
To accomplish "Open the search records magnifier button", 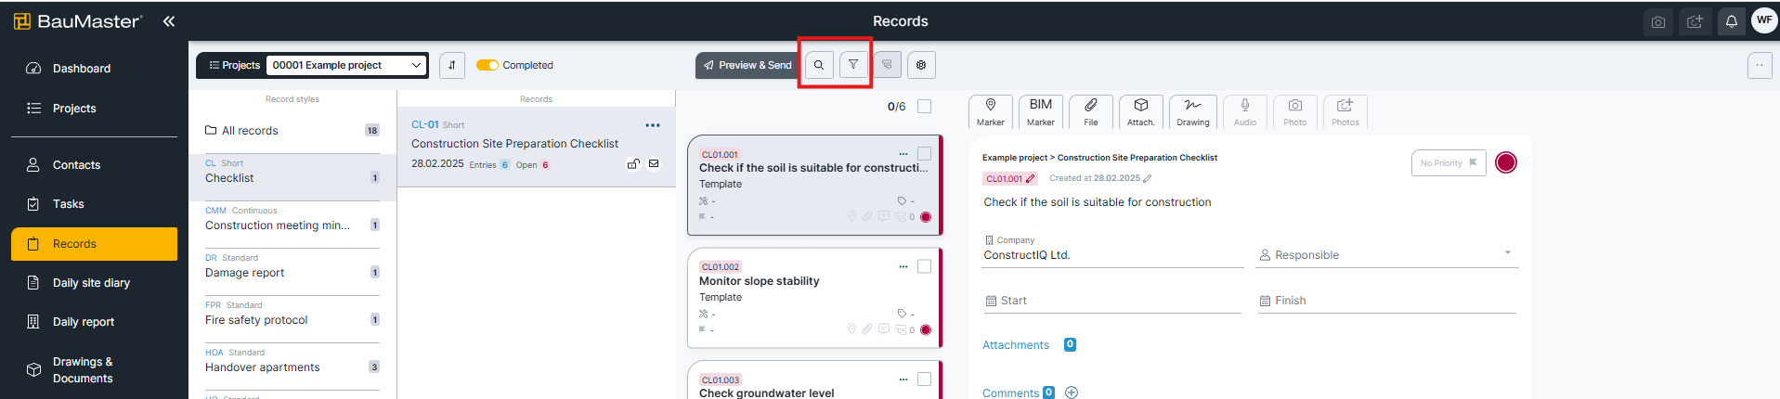I will (819, 65).
